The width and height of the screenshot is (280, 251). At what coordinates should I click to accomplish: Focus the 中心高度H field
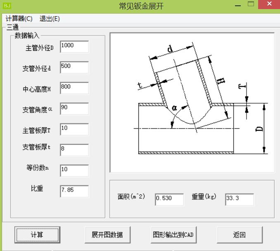click(x=74, y=88)
